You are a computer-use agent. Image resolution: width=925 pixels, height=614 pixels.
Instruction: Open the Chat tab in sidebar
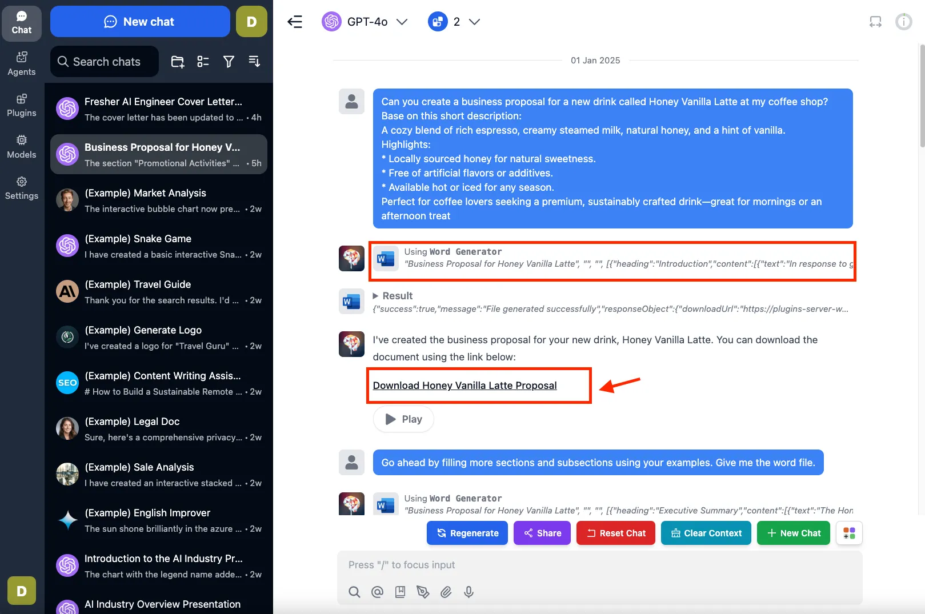coord(22,23)
